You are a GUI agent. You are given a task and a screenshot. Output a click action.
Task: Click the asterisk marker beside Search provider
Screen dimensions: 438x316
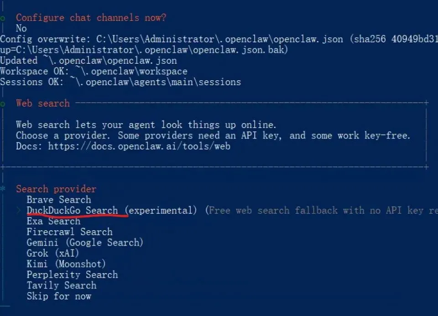3,189
